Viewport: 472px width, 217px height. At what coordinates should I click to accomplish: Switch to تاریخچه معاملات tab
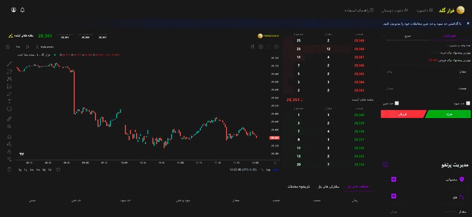point(299,186)
